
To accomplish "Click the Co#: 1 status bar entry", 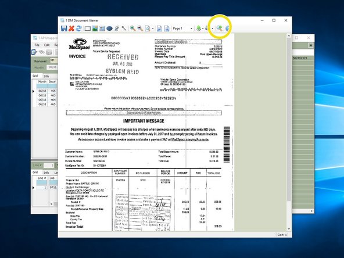I will [x=282, y=235].
